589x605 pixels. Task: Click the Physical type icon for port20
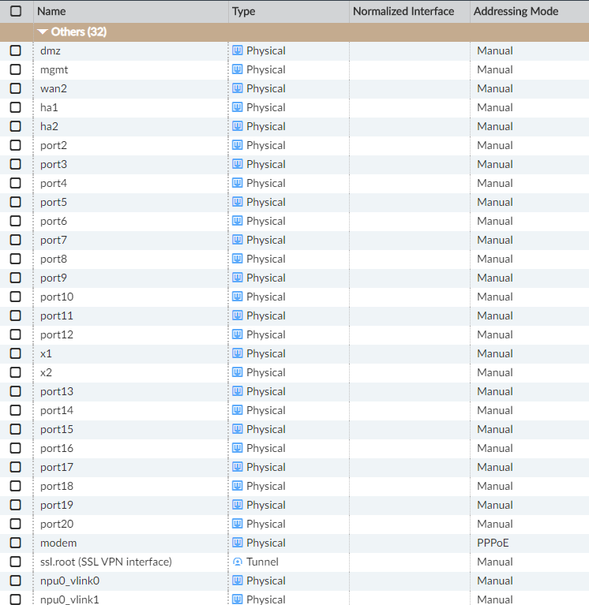coord(238,524)
